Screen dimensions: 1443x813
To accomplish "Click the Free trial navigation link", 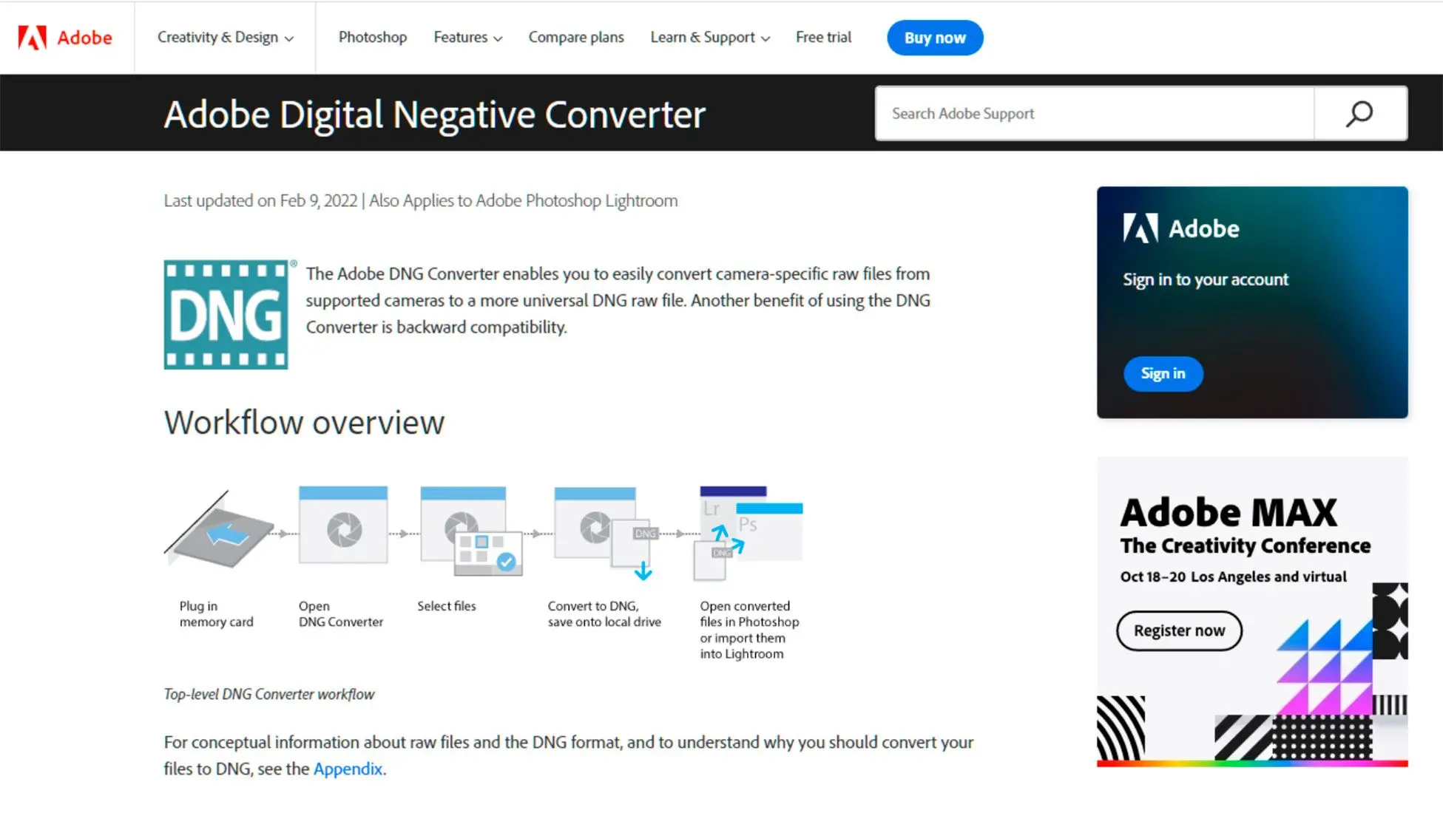I will pyautogui.click(x=824, y=37).
